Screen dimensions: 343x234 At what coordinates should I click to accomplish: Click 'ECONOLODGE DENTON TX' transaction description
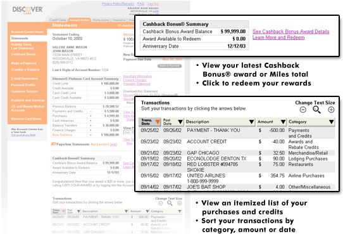click(x=216, y=159)
